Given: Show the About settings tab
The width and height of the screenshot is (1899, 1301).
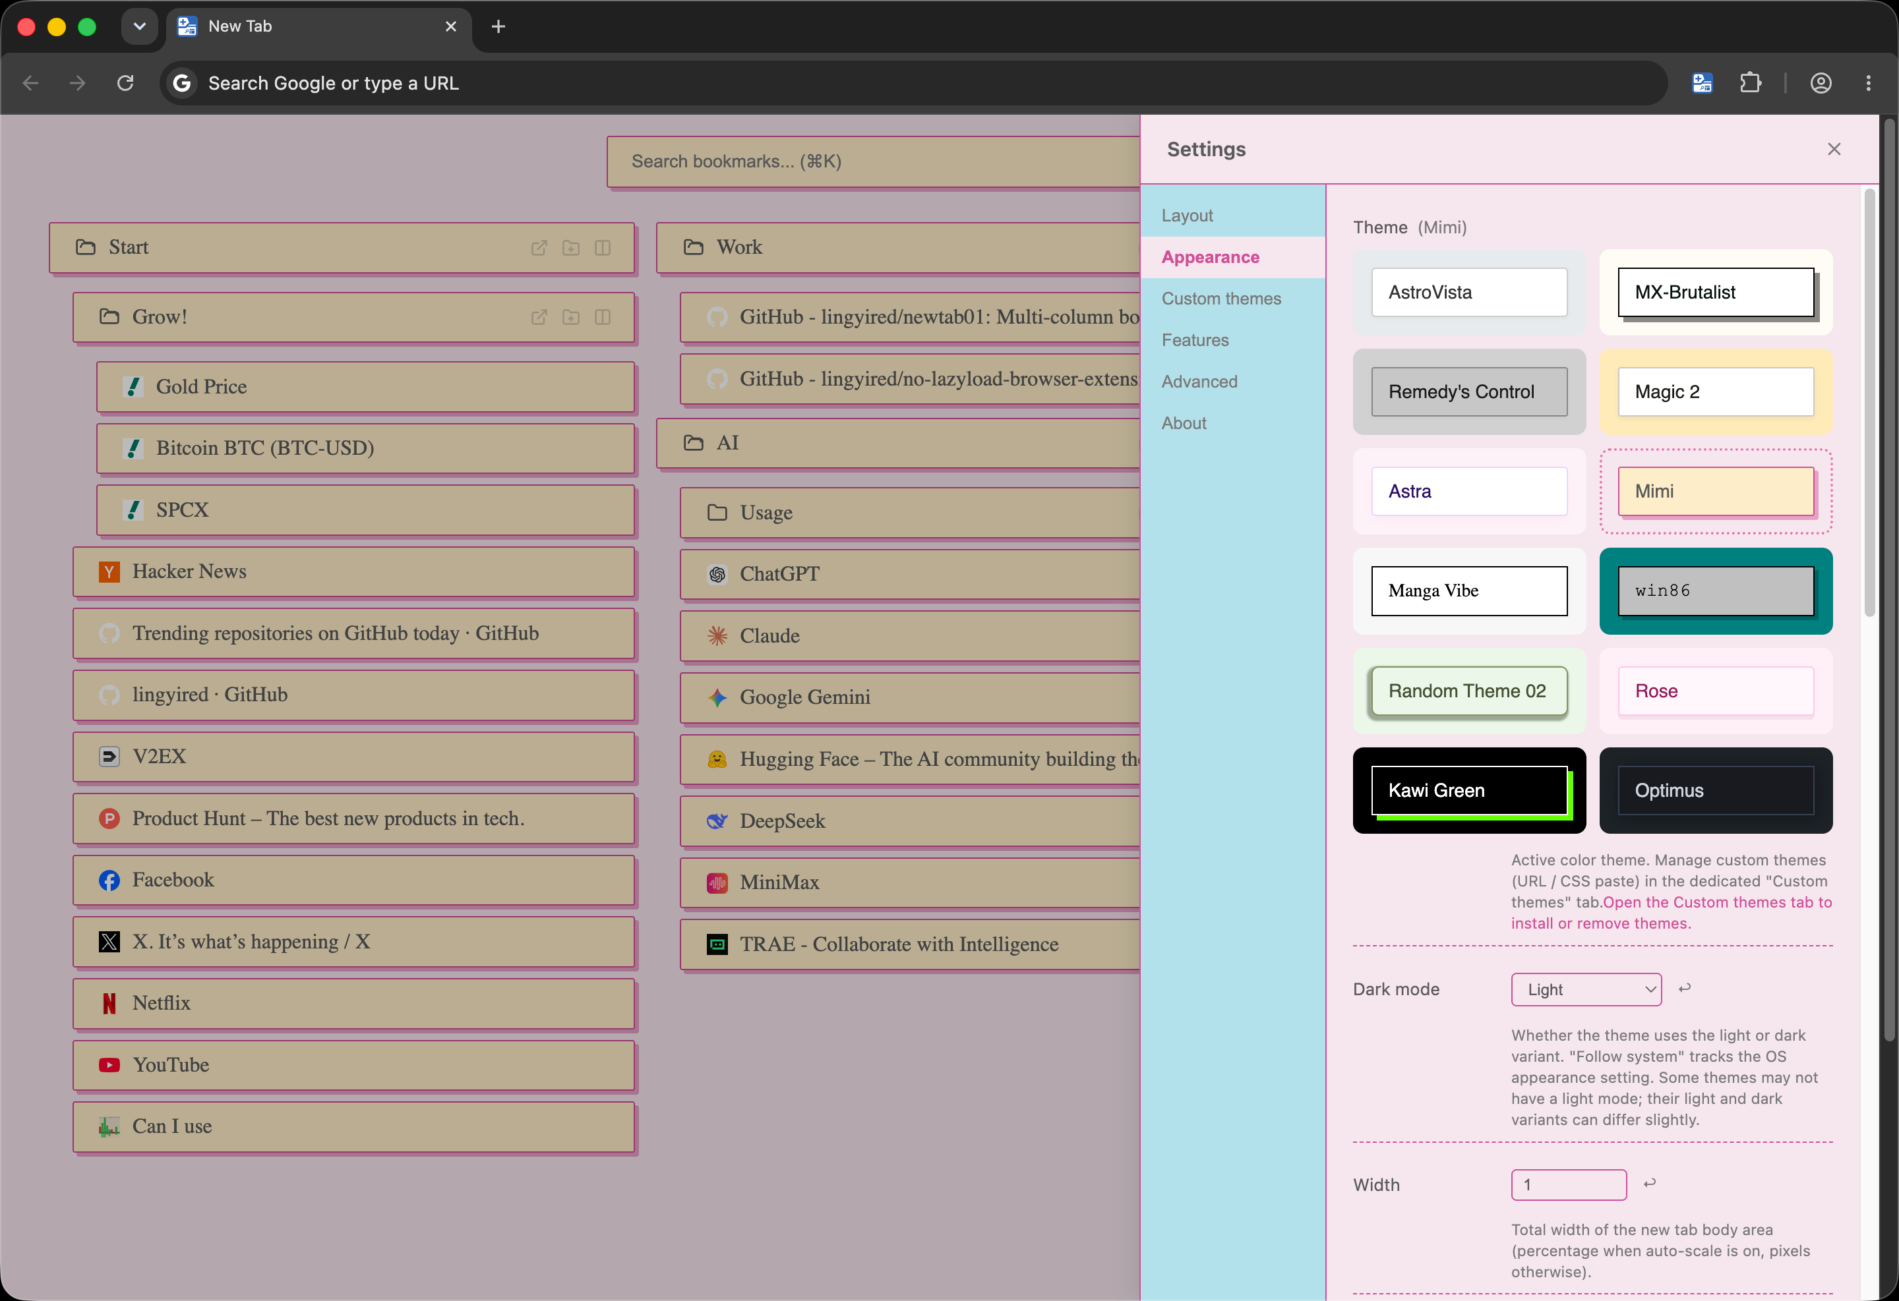Looking at the screenshot, I should pyautogui.click(x=1232, y=423).
